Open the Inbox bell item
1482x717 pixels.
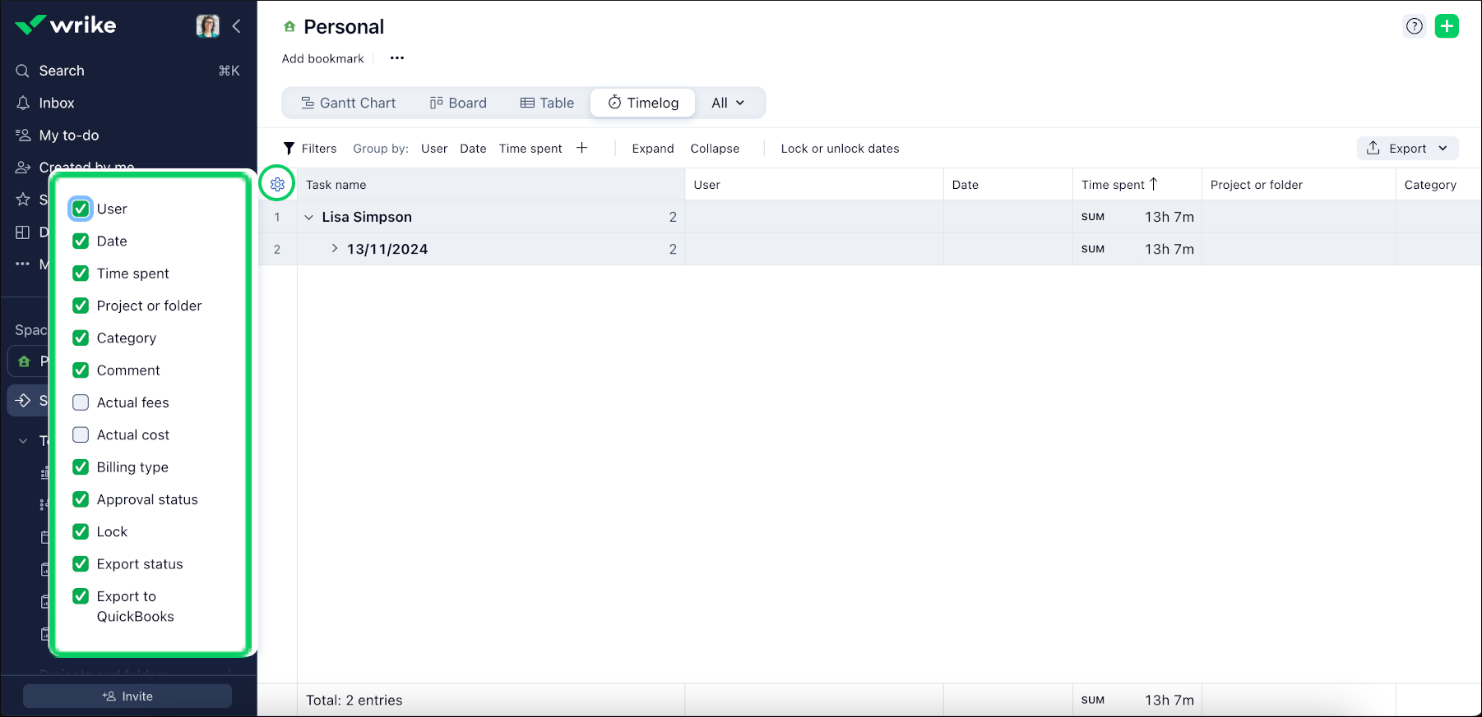click(56, 103)
